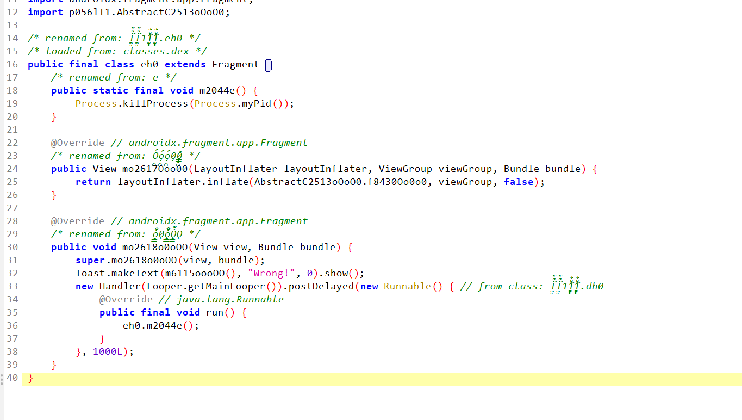Click the "Wrong!" string literal
The height and width of the screenshot is (420, 742).
coord(275,273)
